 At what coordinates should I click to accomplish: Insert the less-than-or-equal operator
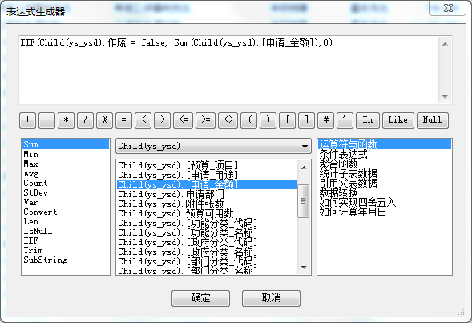(183, 120)
